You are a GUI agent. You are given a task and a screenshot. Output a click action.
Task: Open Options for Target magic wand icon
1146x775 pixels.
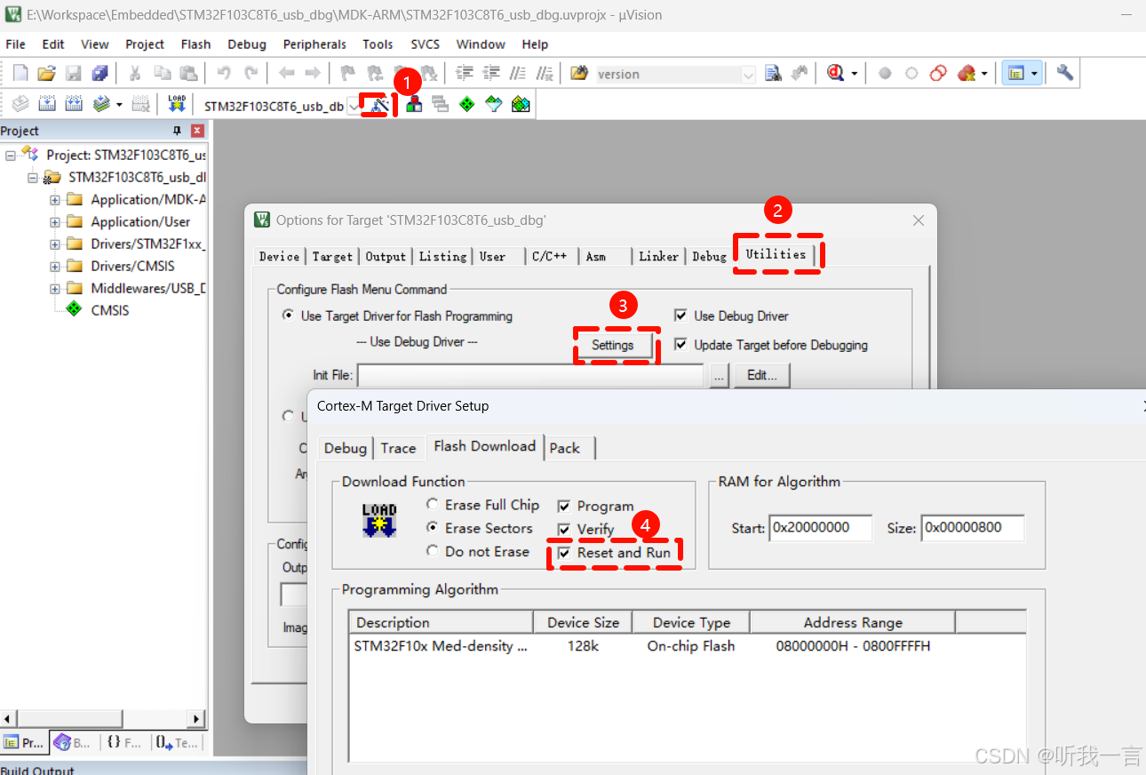379,105
